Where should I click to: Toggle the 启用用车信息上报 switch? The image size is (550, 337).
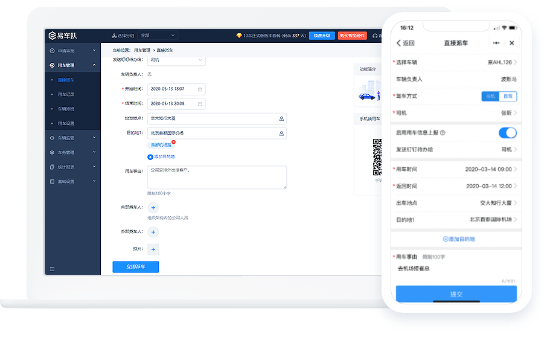tap(507, 133)
